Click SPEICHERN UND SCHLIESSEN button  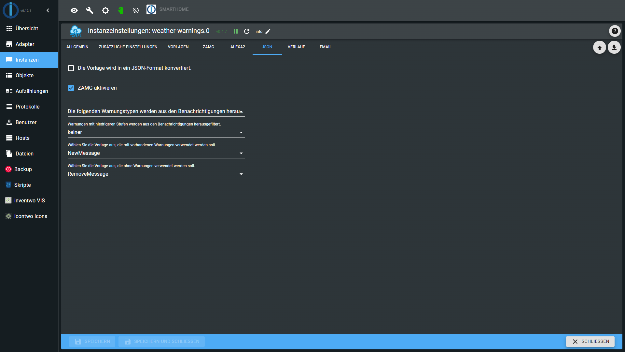click(x=161, y=341)
